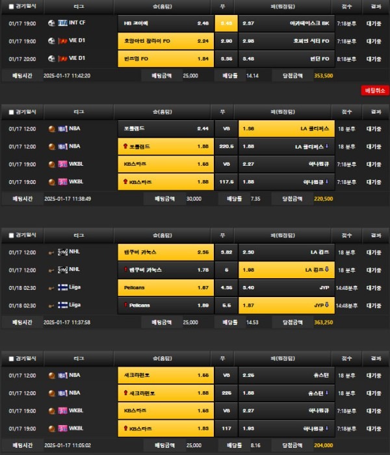Image resolution: width=390 pixels, height=455 pixels.
Task: Click the red handicap marker beside 포틀랜드 1.88
Action: pos(125,146)
